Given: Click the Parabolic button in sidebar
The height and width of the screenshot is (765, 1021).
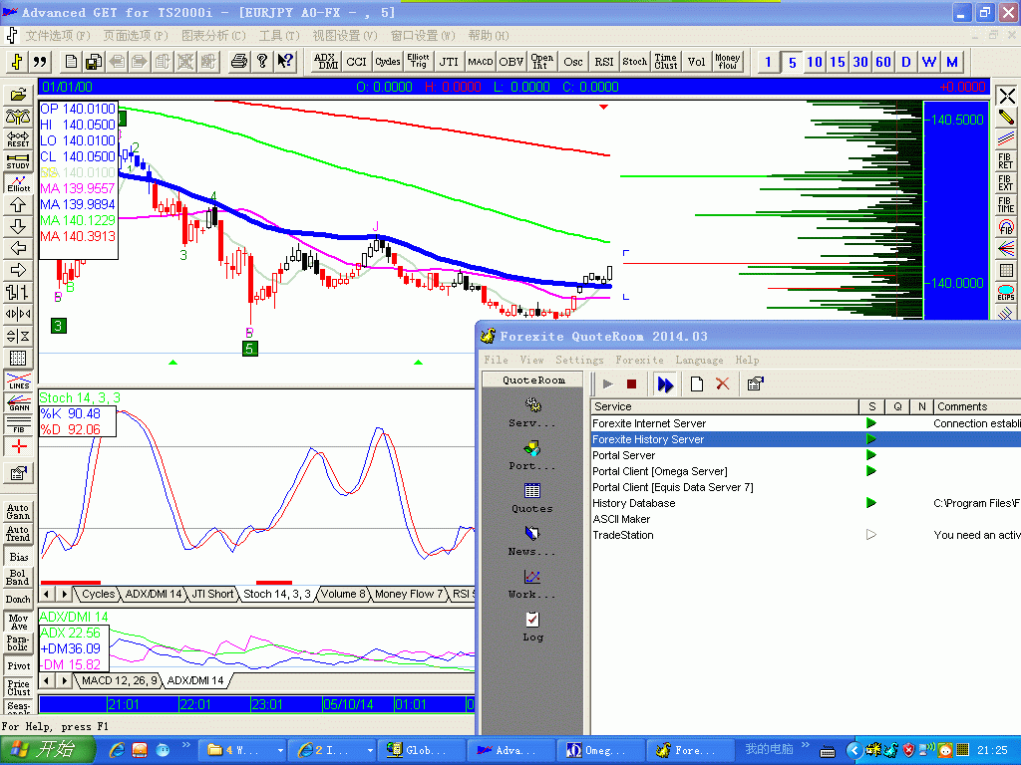Looking at the screenshot, I should click(18, 643).
